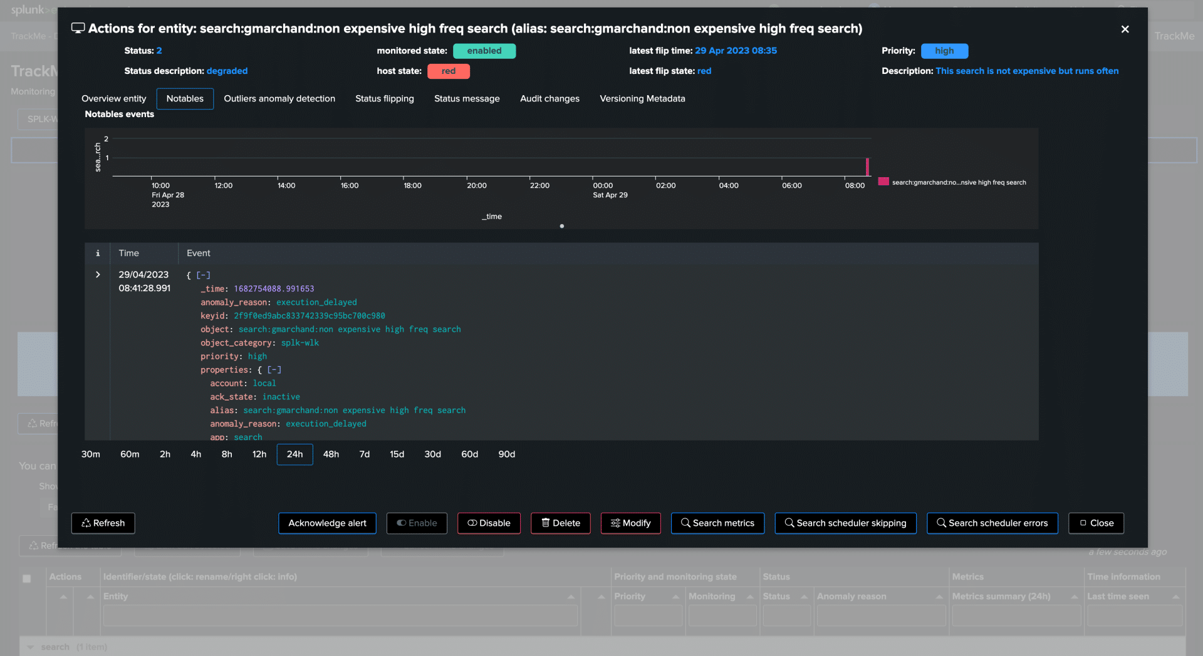The width and height of the screenshot is (1203, 656).
Task: Click the Refresh button with recycle icon
Action: point(103,523)
